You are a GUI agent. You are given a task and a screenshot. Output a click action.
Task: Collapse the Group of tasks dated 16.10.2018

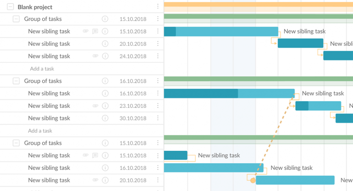pos(16,81)
